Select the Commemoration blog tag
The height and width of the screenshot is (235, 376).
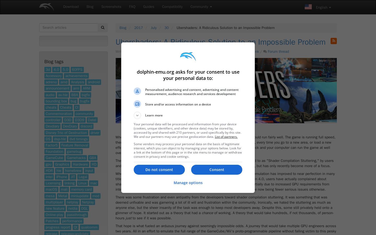point(59,114)
